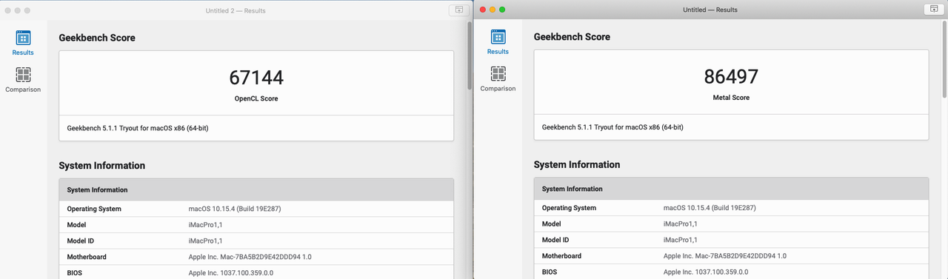Click scrollbar of Untitled 2 window
The image size is (948, 279).
[x=470, y=56]
